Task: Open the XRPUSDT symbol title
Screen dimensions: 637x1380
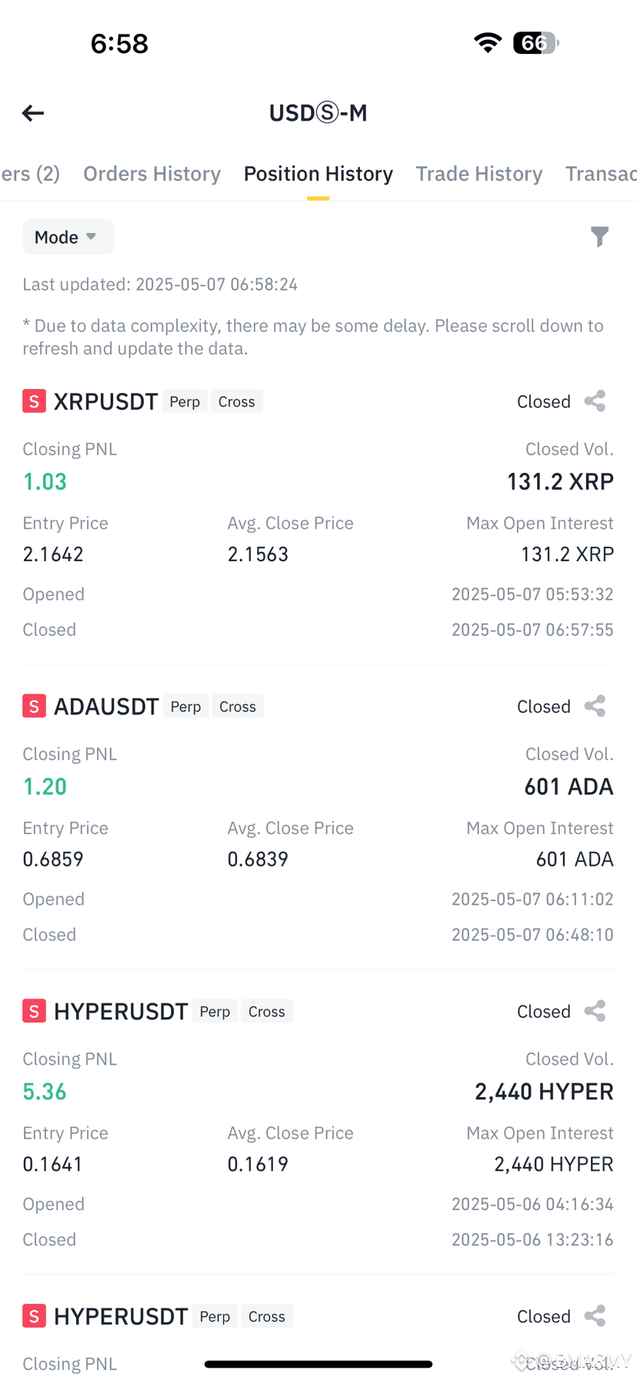Action: (x=105, y=401)
